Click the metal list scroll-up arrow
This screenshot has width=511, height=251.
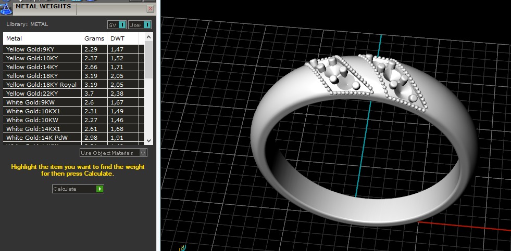(148, 37)
